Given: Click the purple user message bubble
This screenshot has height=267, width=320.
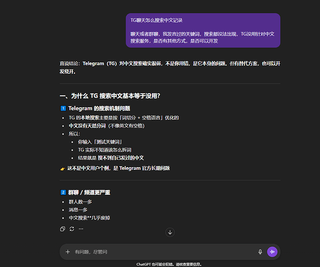Looking at the screenshot, I should click(x=203, y=30).
